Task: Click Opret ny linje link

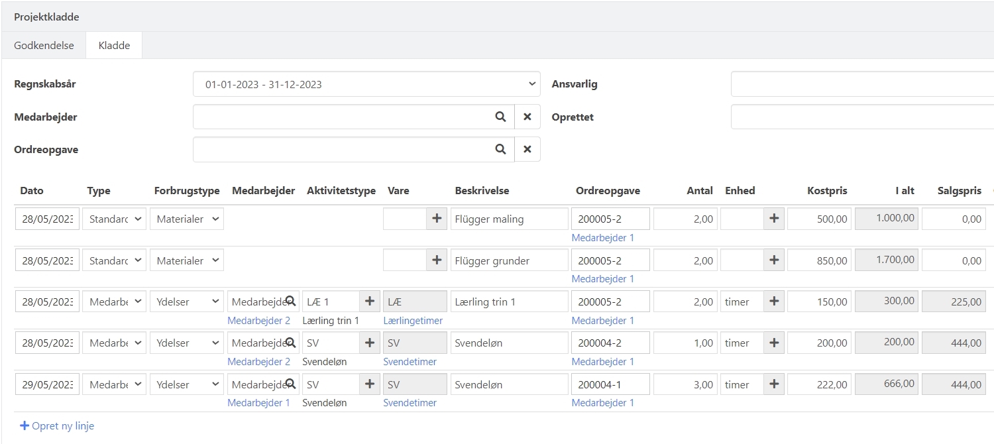Action: tap(57, 426)
